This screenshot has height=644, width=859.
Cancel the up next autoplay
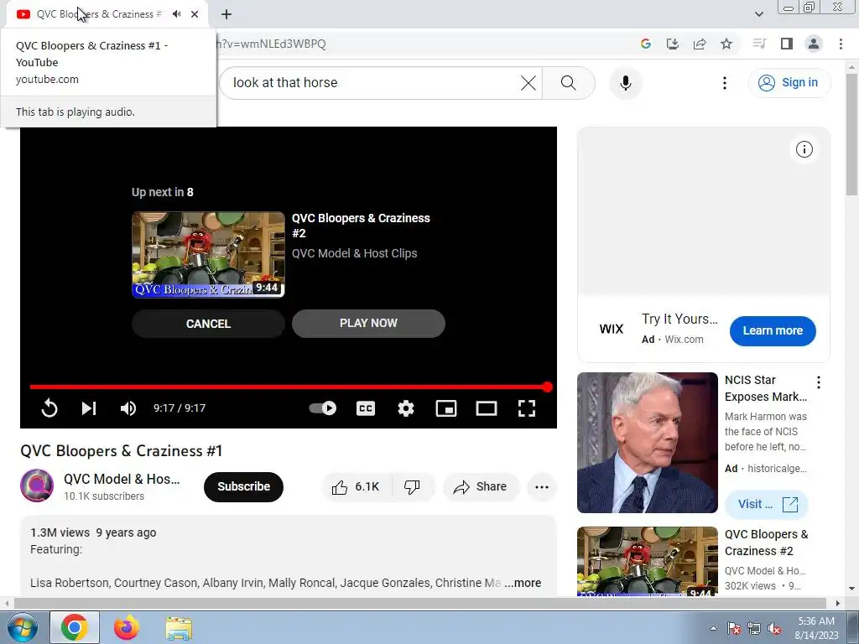point(208,324)
